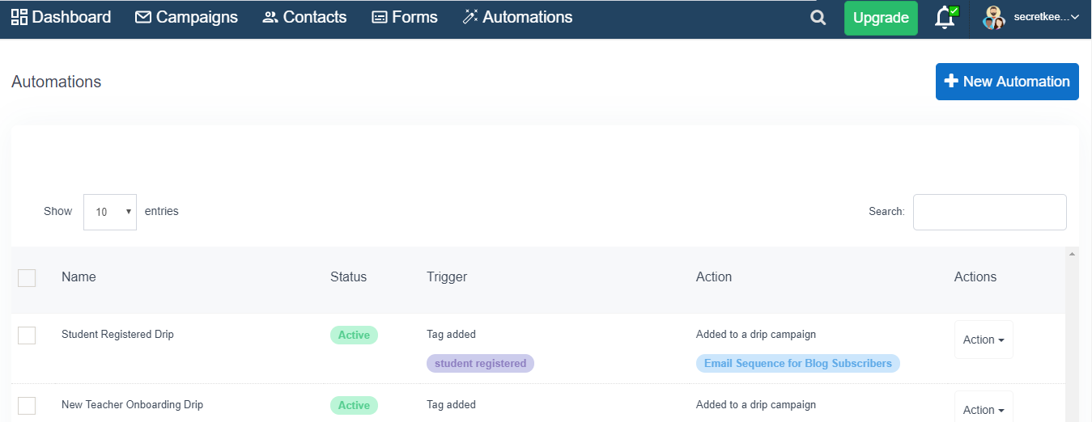Click the green Upgrade button
The height and width of the screenshot is (422, 1092).
coord(881,18)
